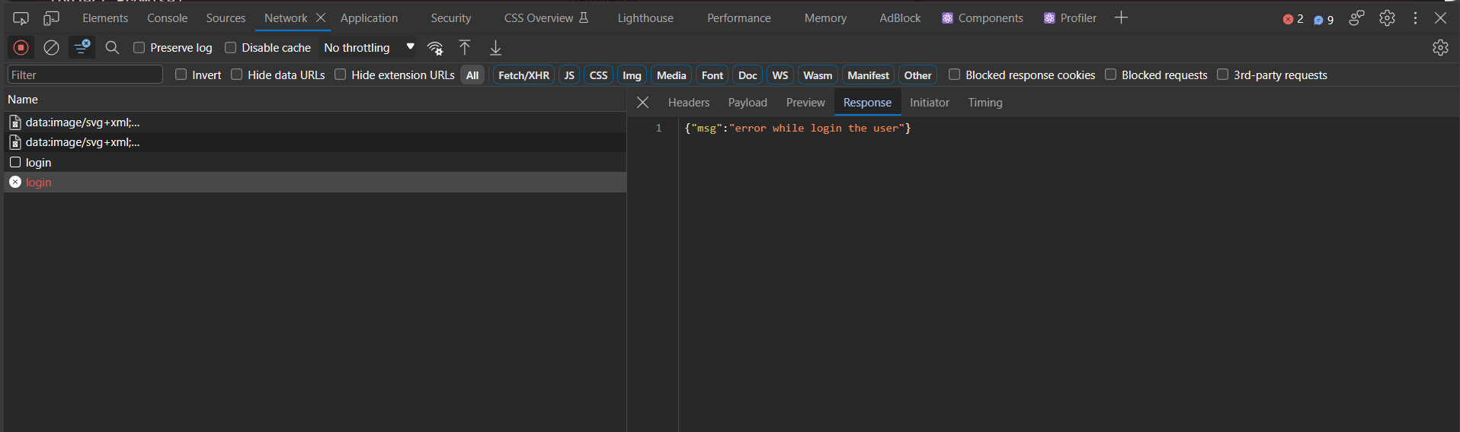Filter requests by Font
1460x432 pixels.
point(712,75)
